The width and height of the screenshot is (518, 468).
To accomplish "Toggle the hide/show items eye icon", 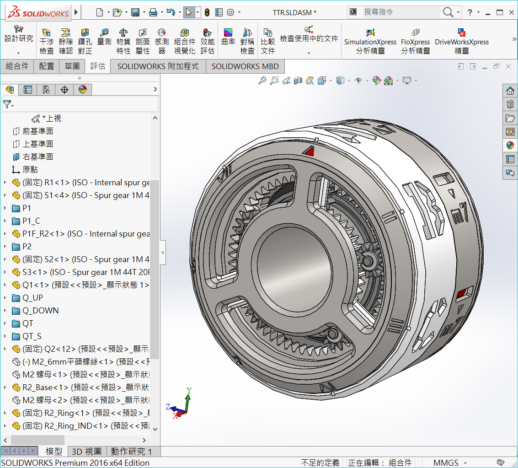I will (358, 81).
